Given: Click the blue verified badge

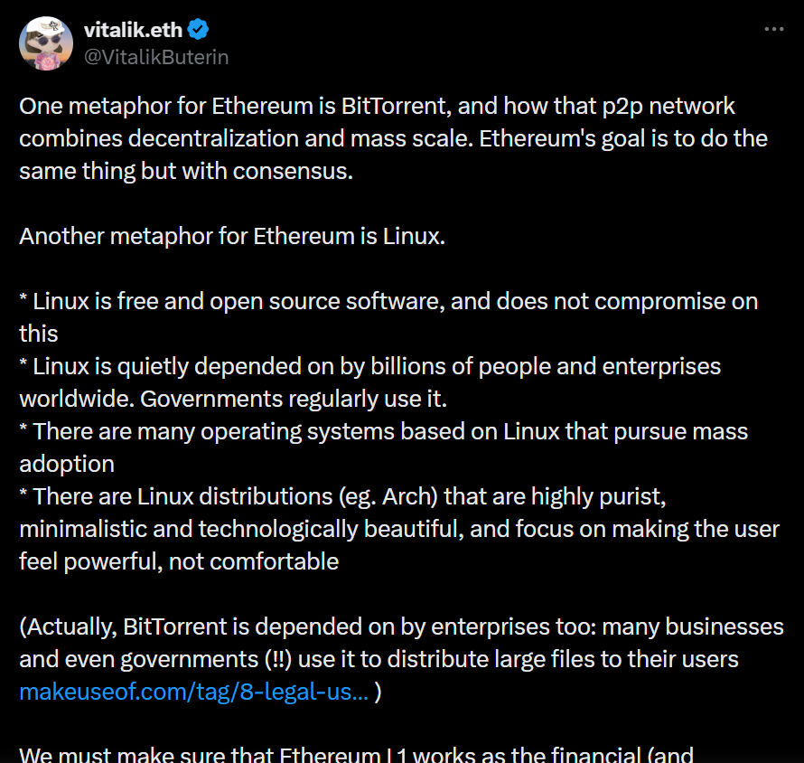Looking at the screenshot, I should tap(198, 30).
